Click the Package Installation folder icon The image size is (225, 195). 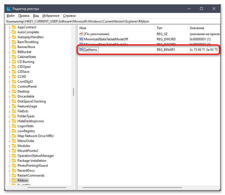pyautogui.click(x=14, y=160)
